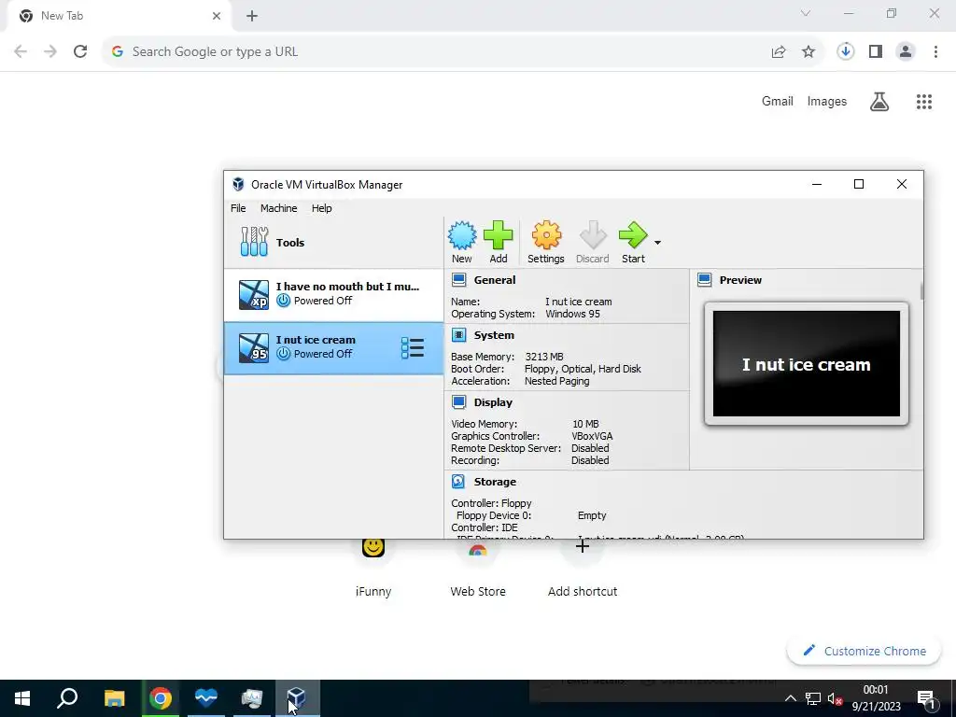This screenshot has height=717, width=956.
Task: Select the New Tab tab
Action: click(x=119, y=16)
